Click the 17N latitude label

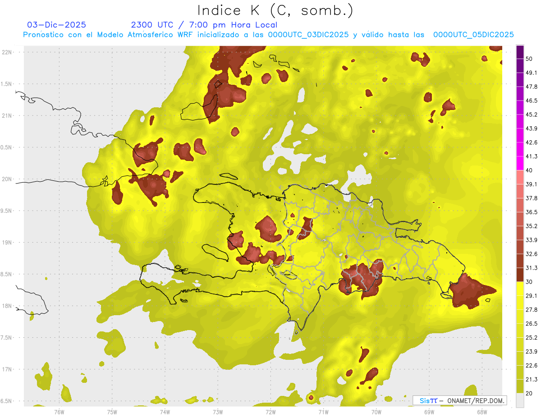point(7,369)
